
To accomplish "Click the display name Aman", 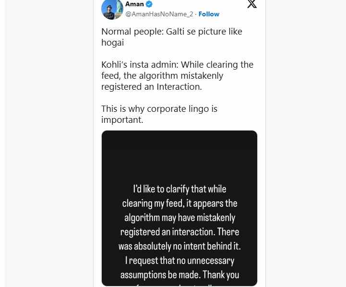I will (134, 4).
